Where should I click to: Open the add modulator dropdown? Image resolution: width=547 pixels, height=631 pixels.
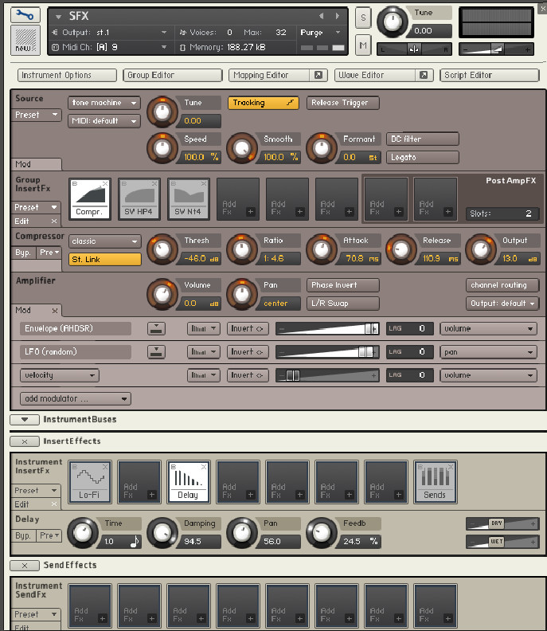pos(75,399)
